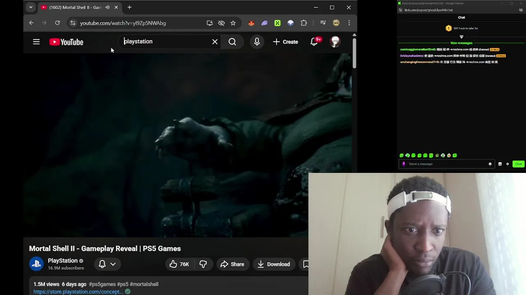
Task: View site information in the YouTube address bar
Action: 73,23
